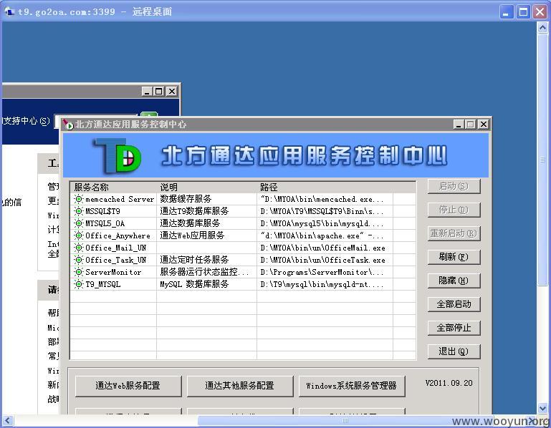
Task: Close the control center window
Action: pyautogui.click(x=484, y=125)
